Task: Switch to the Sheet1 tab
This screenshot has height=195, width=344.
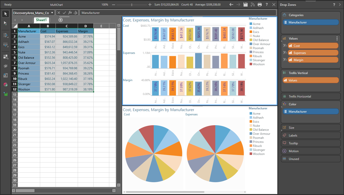Action: point(41,20)
